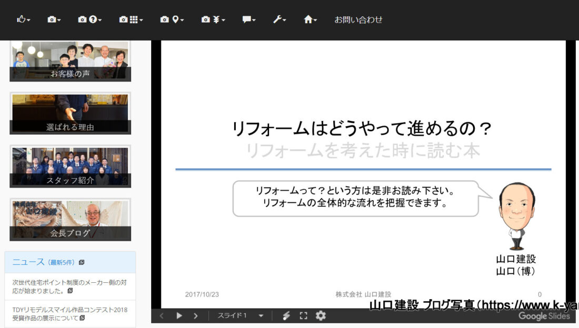Click the home icon in navbar

tap(311, 19)
